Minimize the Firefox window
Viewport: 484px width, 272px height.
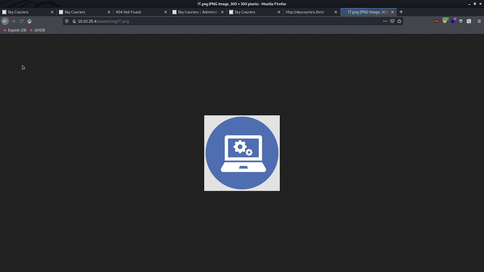[x=469, y=4]
